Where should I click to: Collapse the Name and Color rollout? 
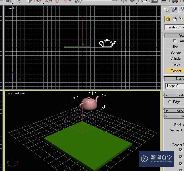click(x=174, y=79)
